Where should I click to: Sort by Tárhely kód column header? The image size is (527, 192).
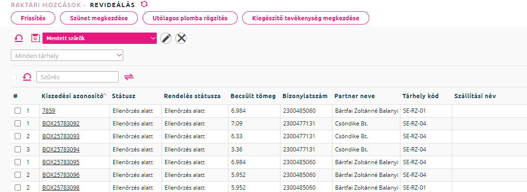tap(420, 96)
